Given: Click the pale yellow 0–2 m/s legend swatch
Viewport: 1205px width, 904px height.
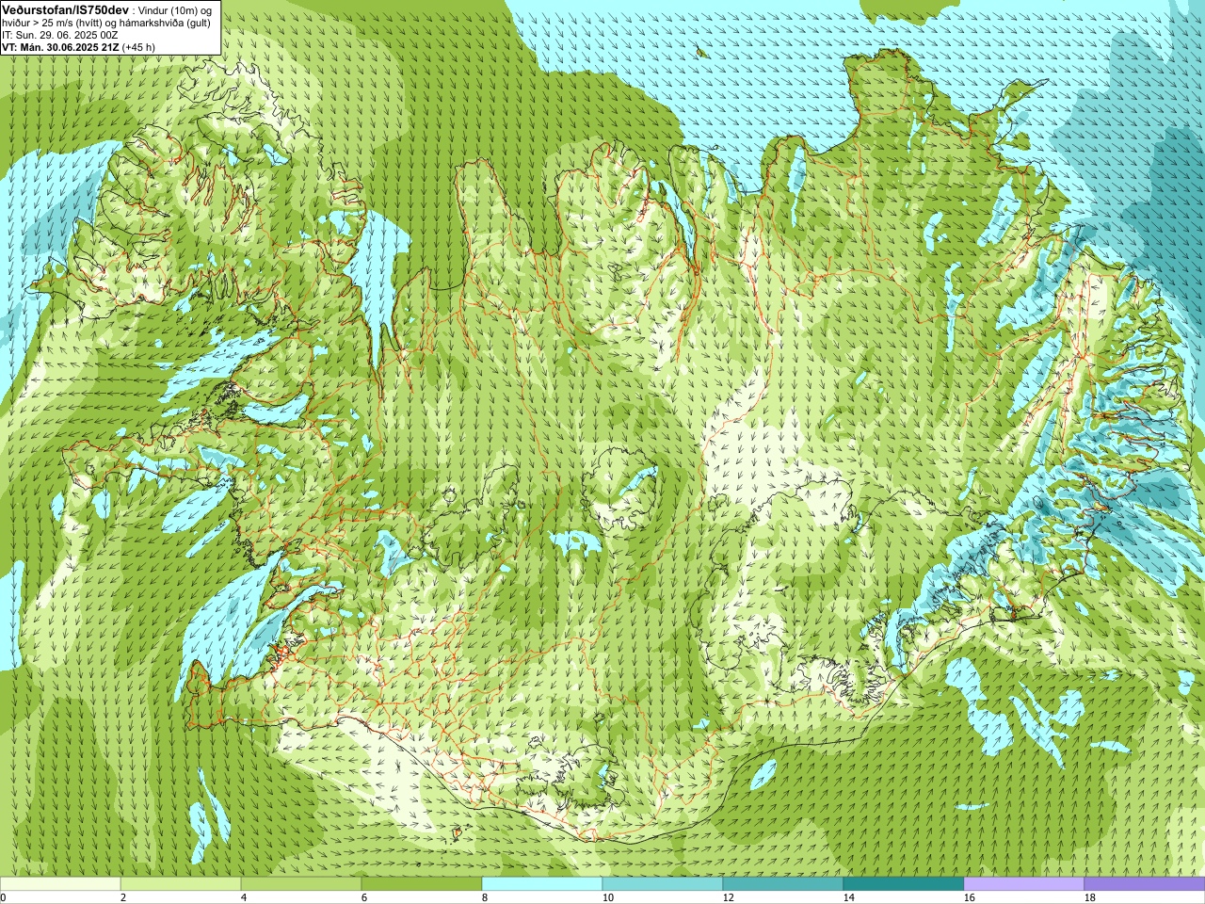Looking at the screenshot, I should [x=60, y=885].
